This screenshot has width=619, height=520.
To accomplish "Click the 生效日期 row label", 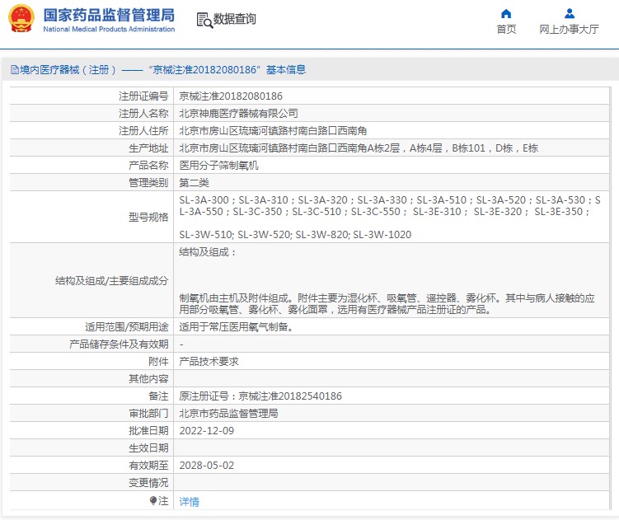I will pos(148,448).
